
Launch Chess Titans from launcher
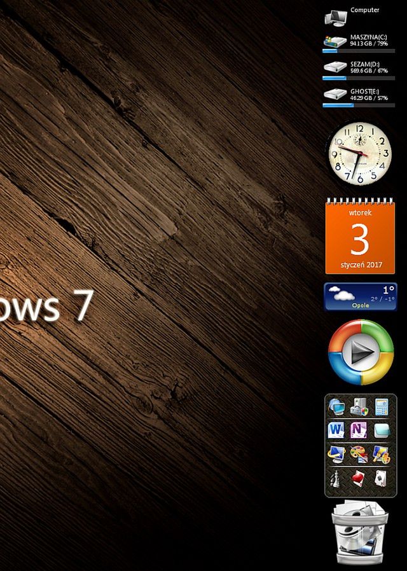(x=335, y=478)
